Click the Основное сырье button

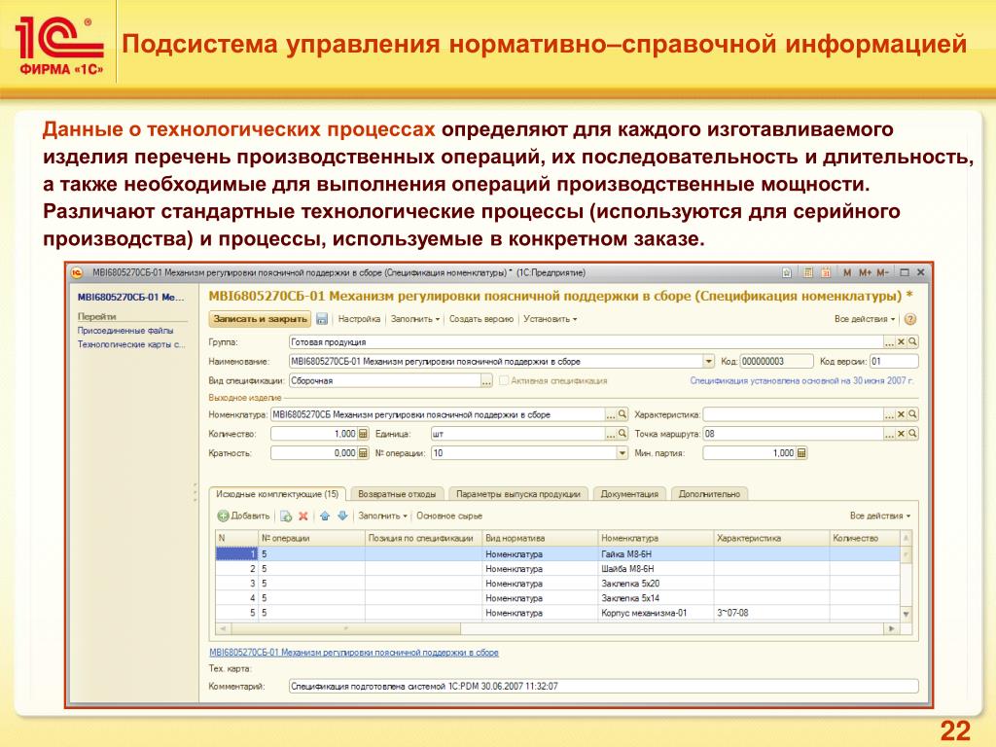tap(449, 516)
